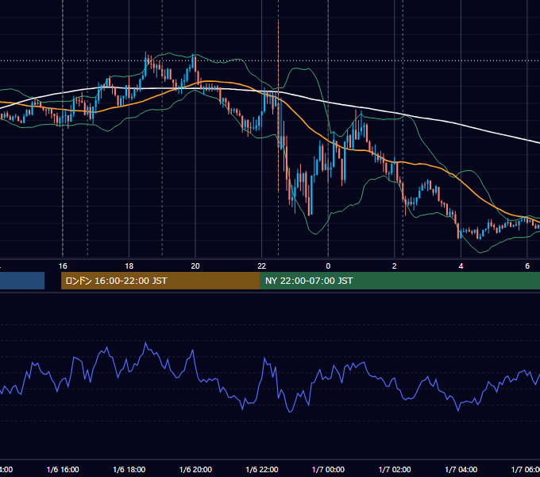Click the 1/7 04:00 date label
Screen dimensions: 540x477
pos(461,469)
